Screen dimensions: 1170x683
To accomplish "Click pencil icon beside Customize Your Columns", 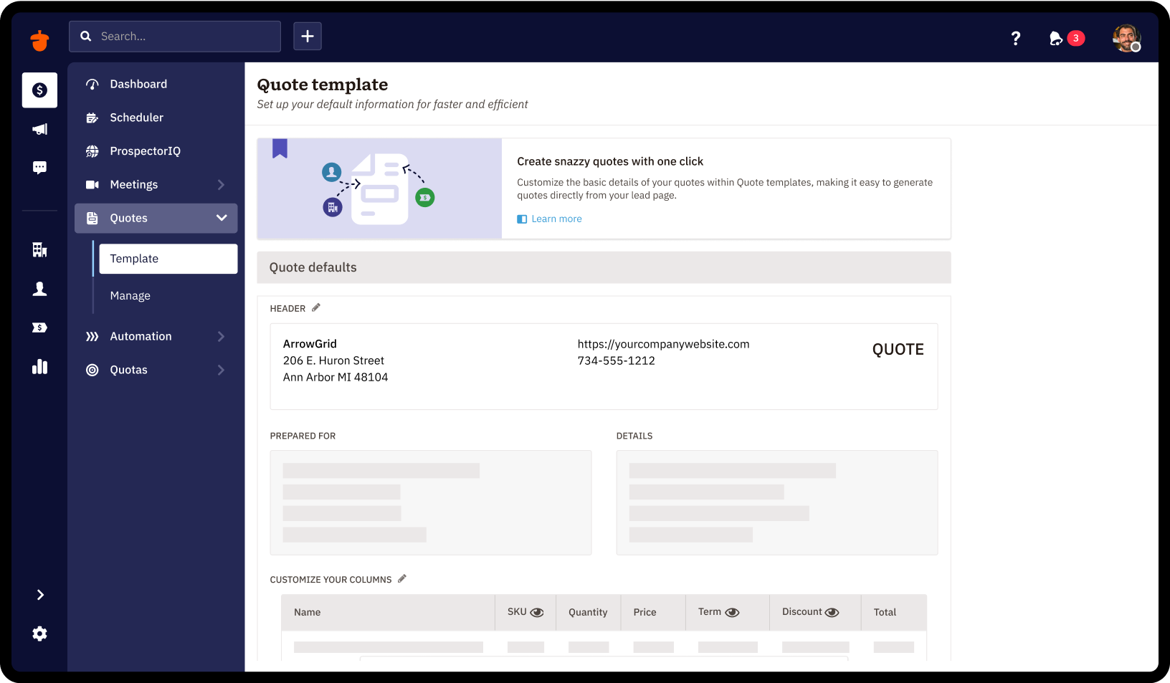I will 402,579.
